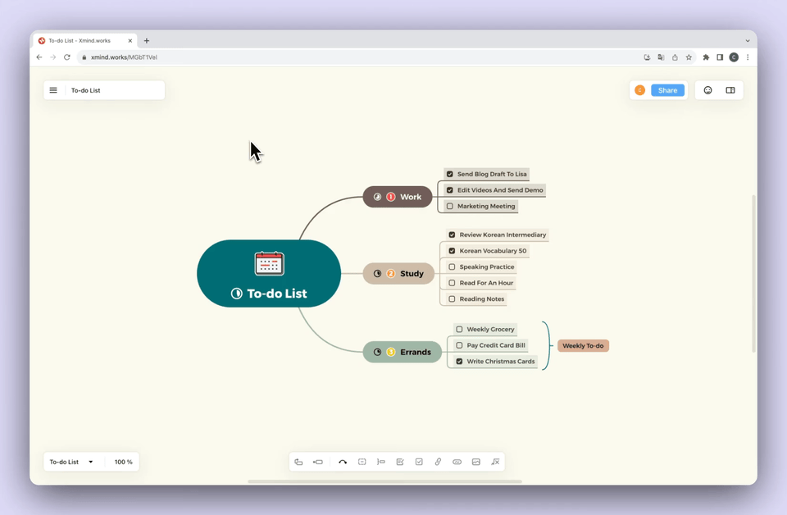Click the browser share page icon
Screen dimensions: 787x515
point(675,57)
